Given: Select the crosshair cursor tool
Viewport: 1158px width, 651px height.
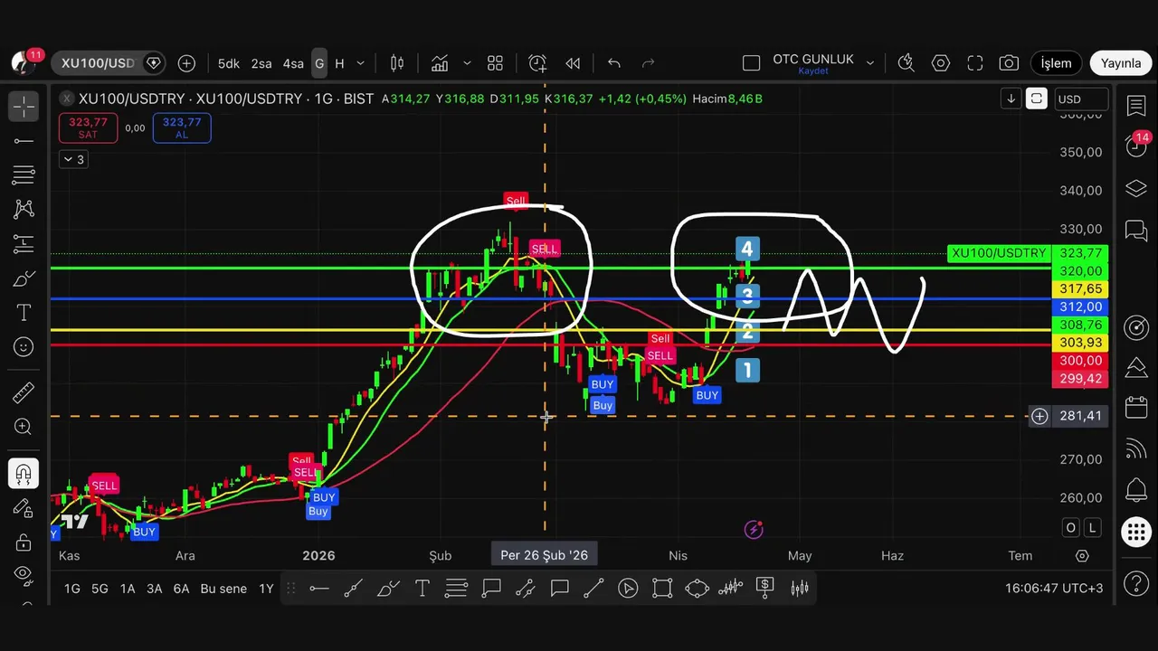Looking at the screenshot, I should 24,107.
